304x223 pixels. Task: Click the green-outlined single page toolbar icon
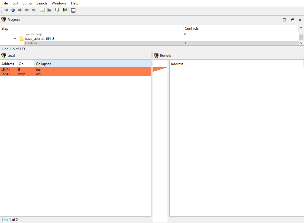click(x=42, y=10)
